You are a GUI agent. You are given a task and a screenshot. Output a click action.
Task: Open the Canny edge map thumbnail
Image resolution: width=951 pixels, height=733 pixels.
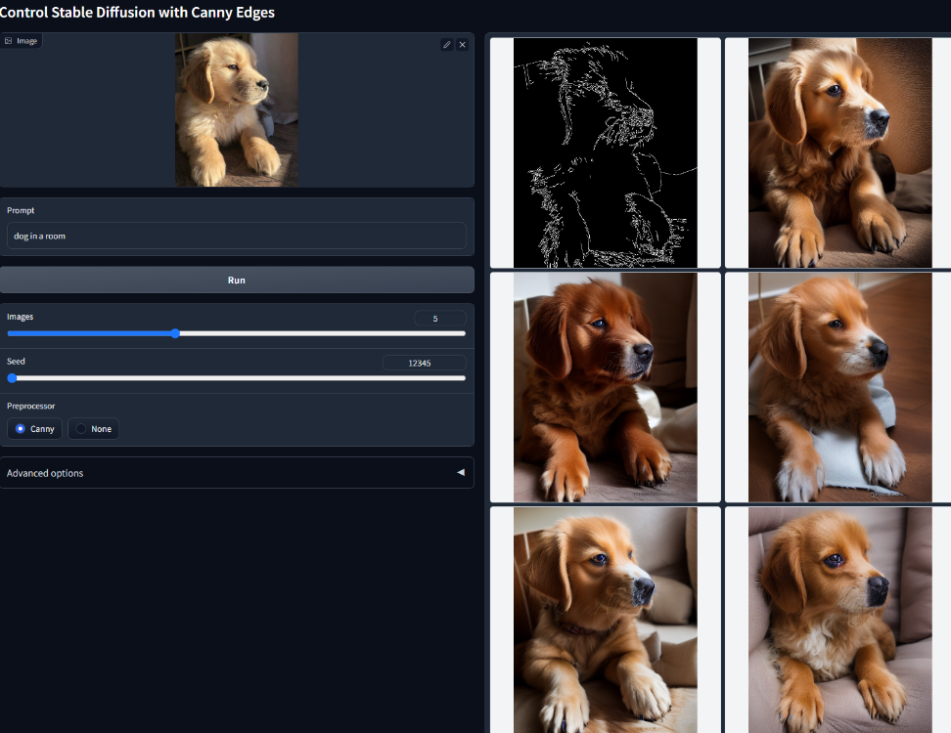605,152
